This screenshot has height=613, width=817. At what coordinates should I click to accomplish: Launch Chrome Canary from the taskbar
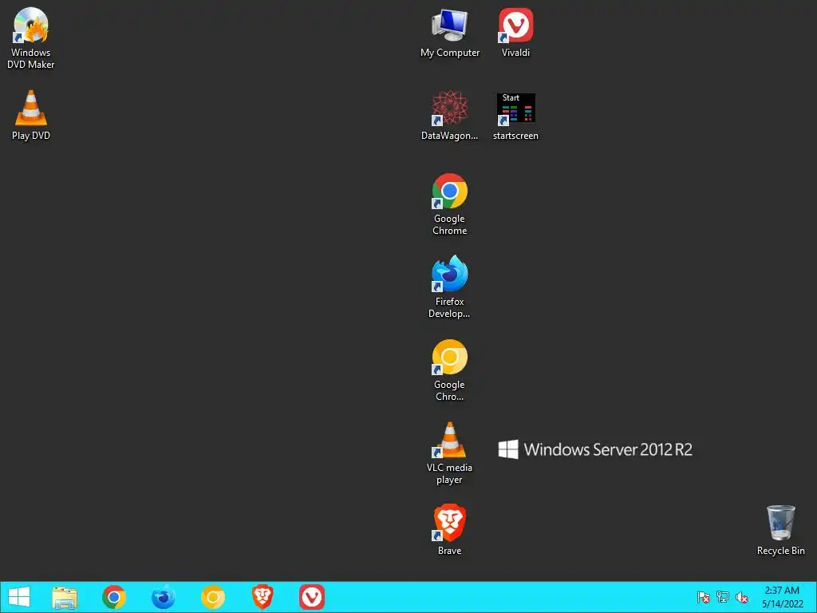coord(213,597)
